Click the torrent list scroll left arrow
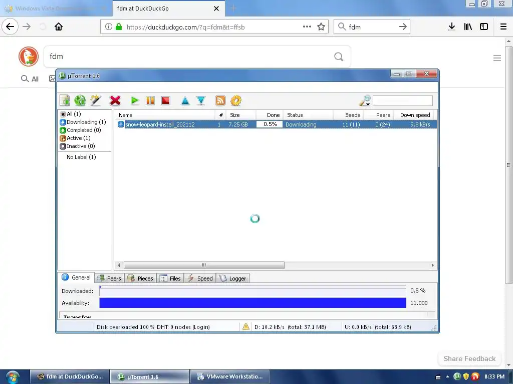 (x=119, y=265)
